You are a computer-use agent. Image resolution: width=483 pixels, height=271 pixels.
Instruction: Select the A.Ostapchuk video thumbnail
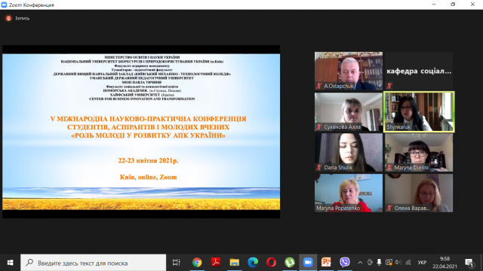(x=349, y=71)
